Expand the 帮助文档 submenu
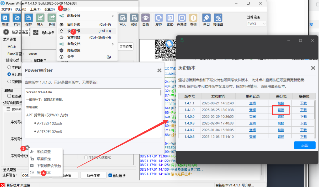The image size is (319, 187). point(87,44)
